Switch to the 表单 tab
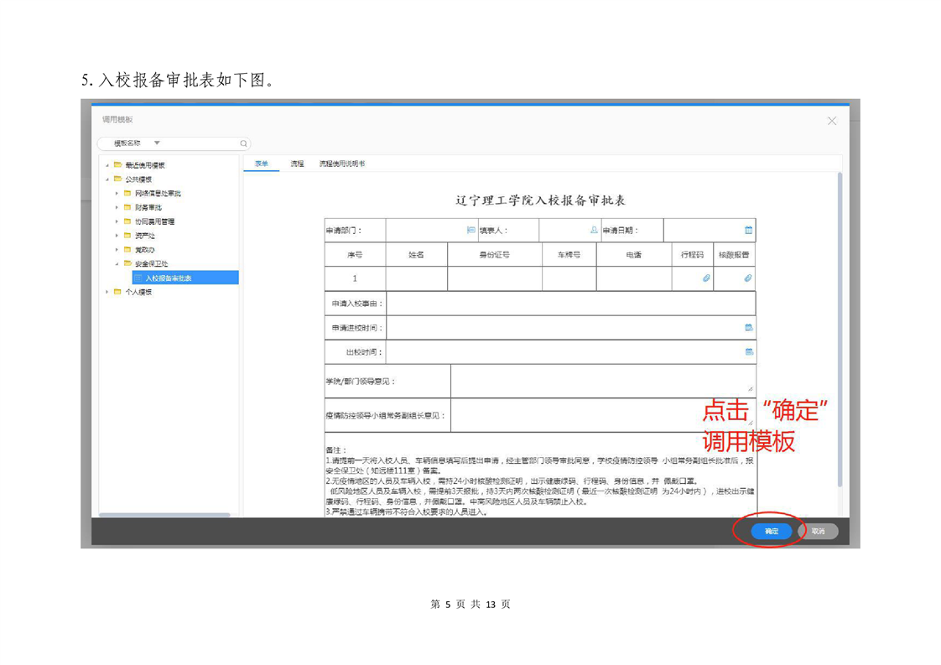 click(x=262, y=164)
